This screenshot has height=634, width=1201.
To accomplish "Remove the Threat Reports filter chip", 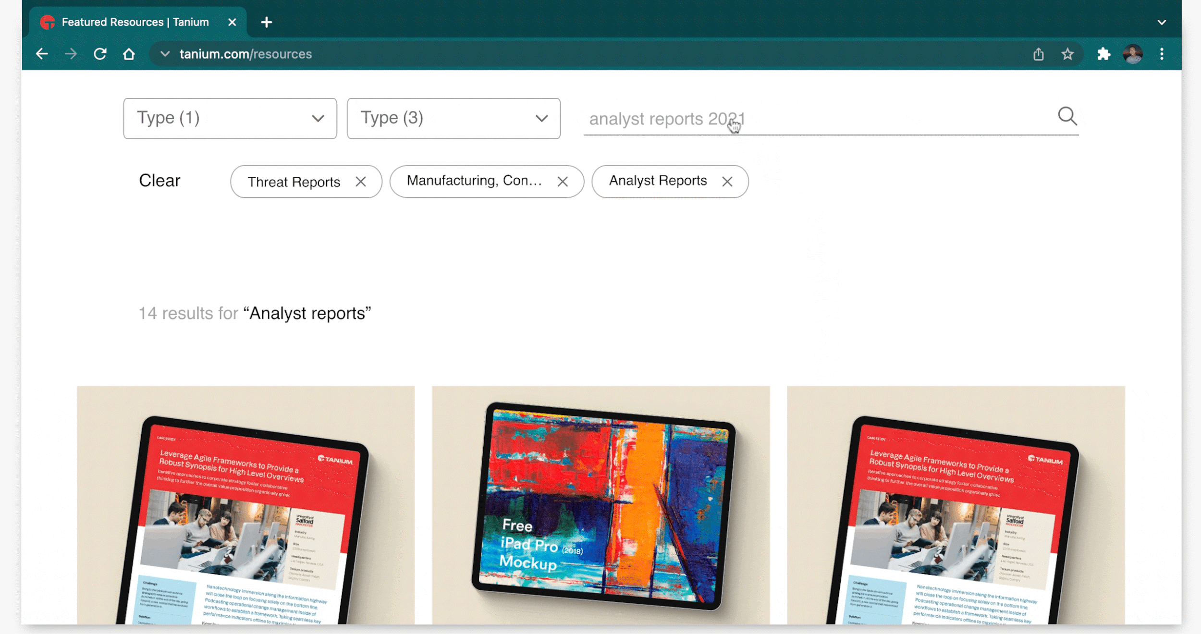I will (361, 182).
